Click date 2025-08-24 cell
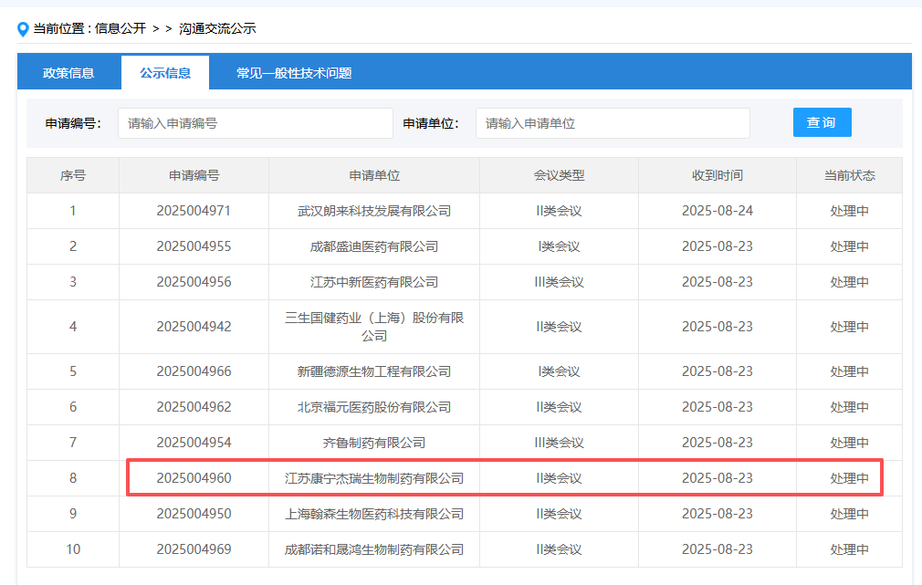922x585 pixels. pyautogui.click(x=718, y=211)
